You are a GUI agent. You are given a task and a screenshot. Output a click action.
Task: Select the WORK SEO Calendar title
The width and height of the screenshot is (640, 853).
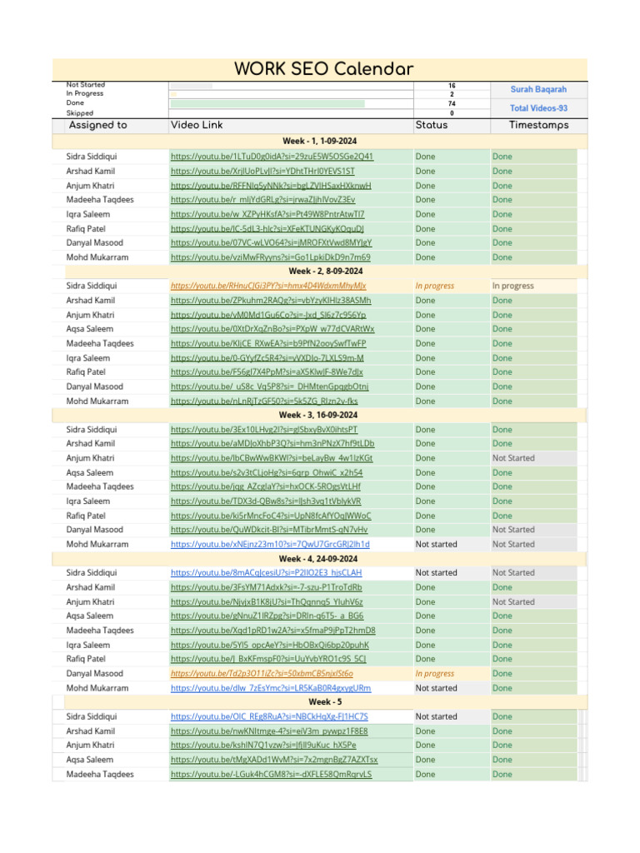point(324,69)
